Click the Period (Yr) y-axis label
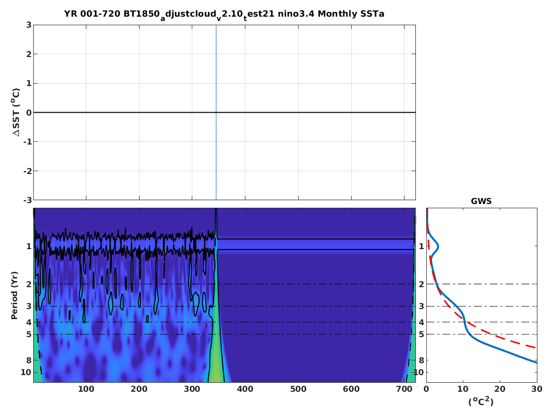The image size is (554, 416). pyautogui.click(x=15, y=295)
